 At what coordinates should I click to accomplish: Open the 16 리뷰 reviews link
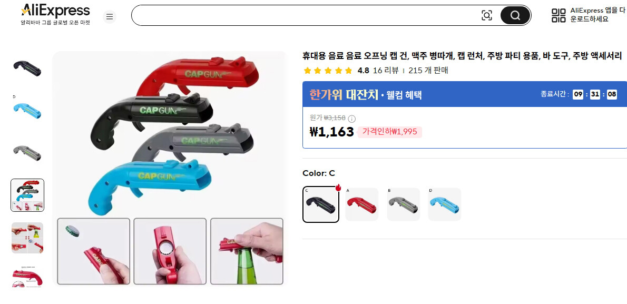[386, 71]
